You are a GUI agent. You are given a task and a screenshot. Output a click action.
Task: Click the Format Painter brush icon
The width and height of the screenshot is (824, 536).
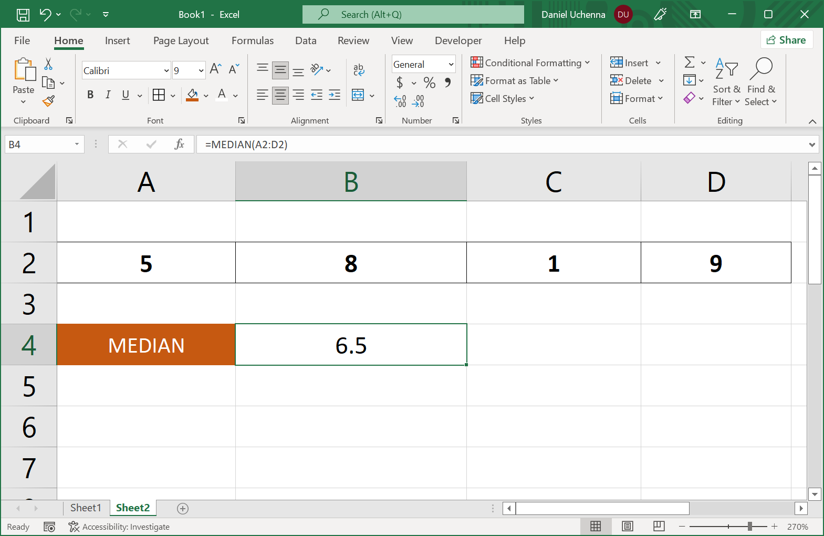pos(48,100)
